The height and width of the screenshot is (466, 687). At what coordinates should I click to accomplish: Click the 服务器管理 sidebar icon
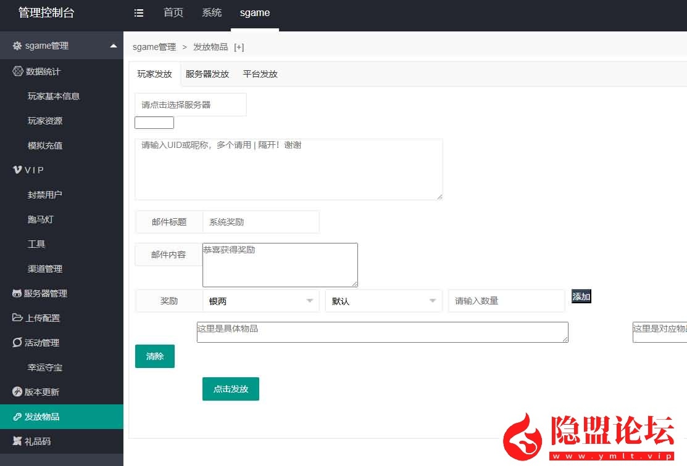pos(17,293)
